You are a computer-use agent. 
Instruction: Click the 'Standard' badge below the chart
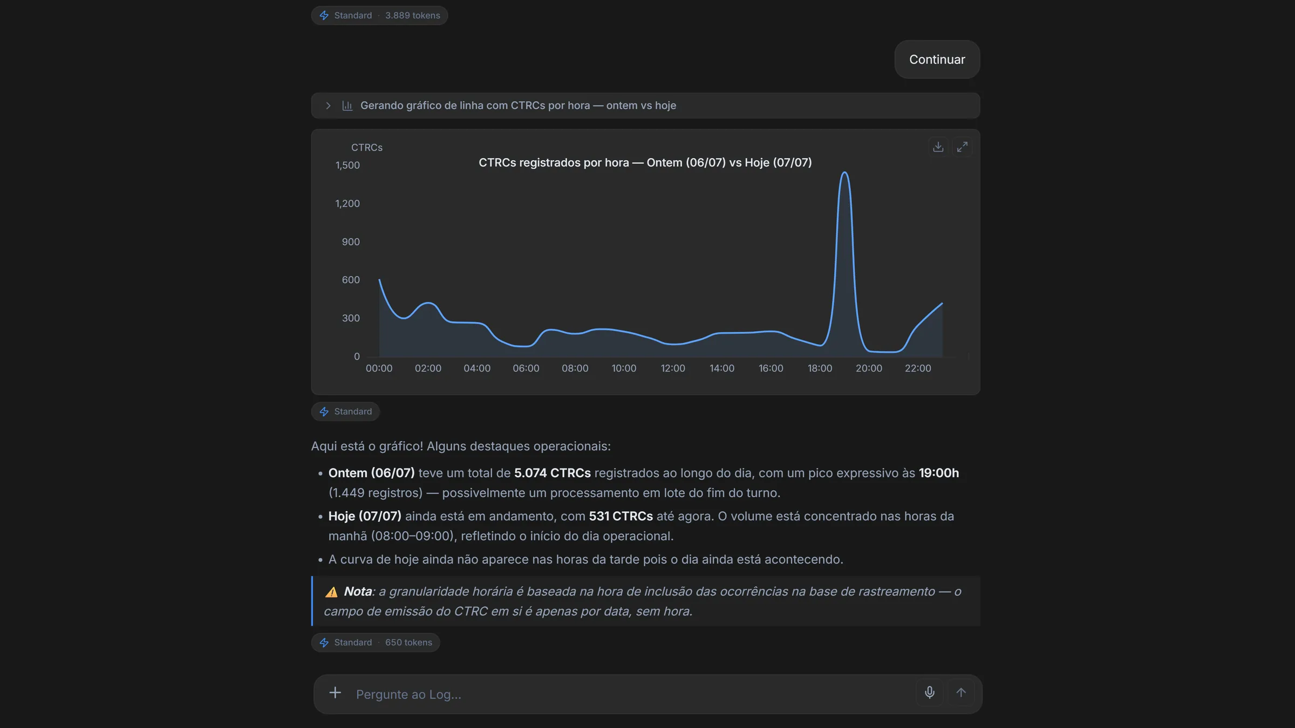pos(345,411)
